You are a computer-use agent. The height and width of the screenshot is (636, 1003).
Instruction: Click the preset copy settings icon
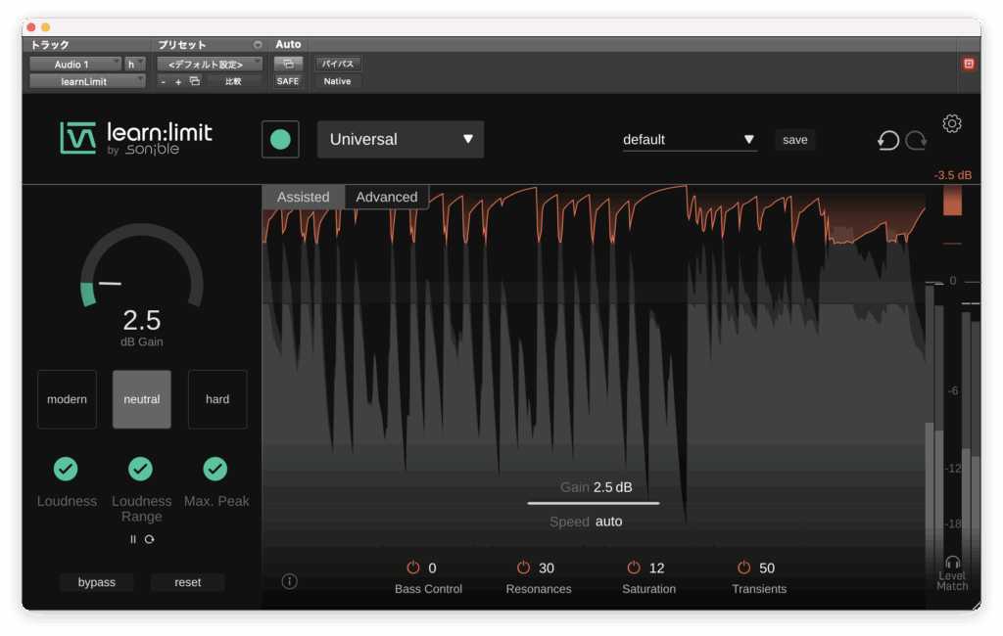coord(195,81)
